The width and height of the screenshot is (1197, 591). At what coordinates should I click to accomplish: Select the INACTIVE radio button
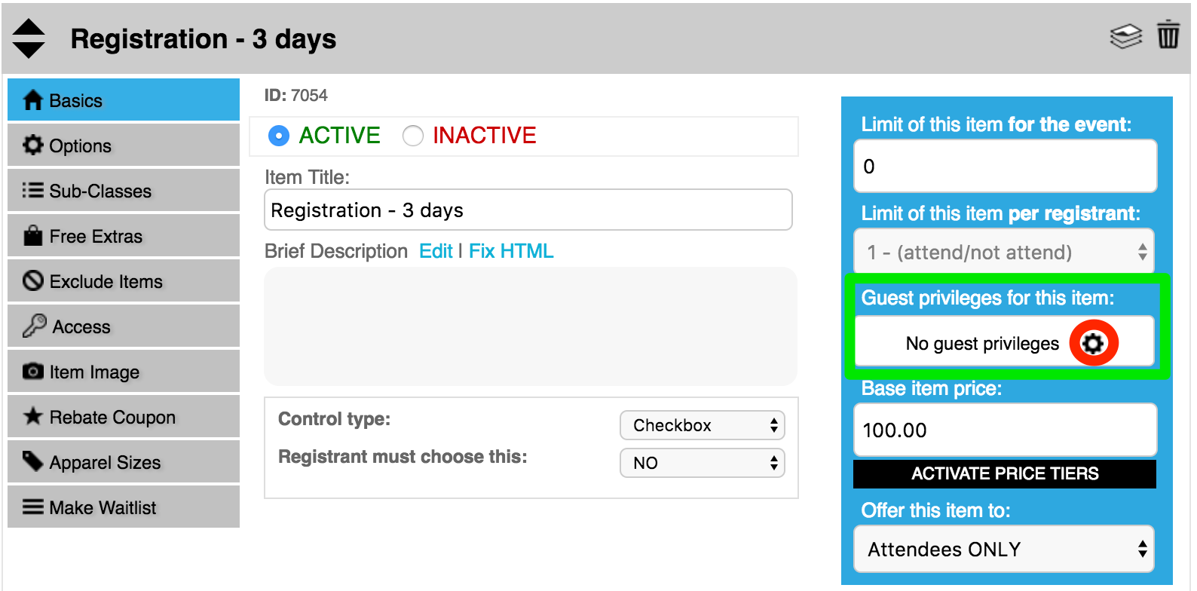[x=413, y=136]
